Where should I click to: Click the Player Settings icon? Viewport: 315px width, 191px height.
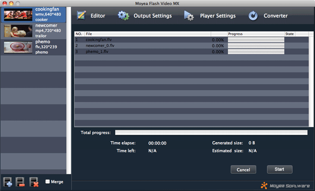(x=189, y=16)
